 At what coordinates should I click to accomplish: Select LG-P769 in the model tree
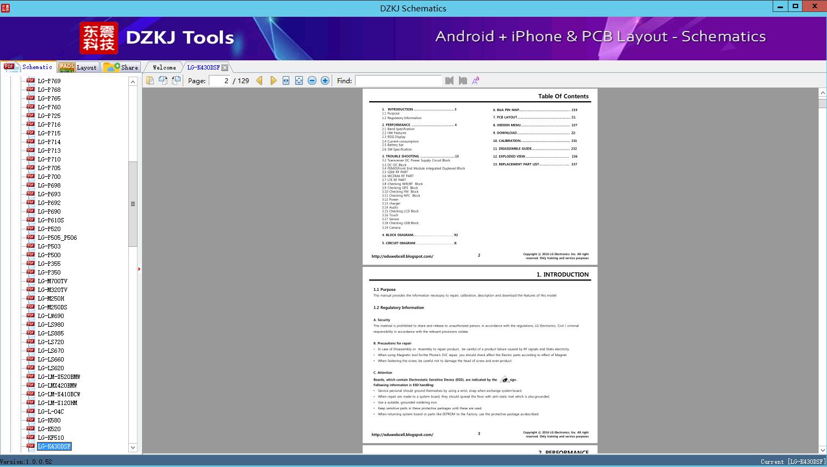point(49,81)
